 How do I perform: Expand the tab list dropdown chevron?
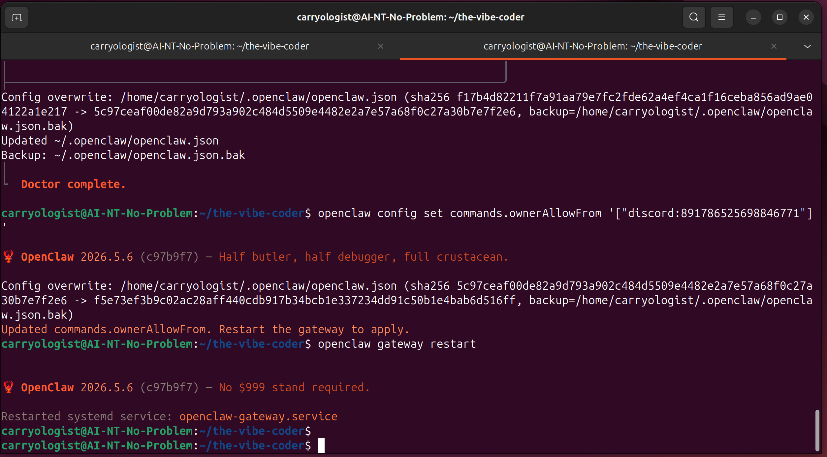pyautogui.click(x=807, y=47)
